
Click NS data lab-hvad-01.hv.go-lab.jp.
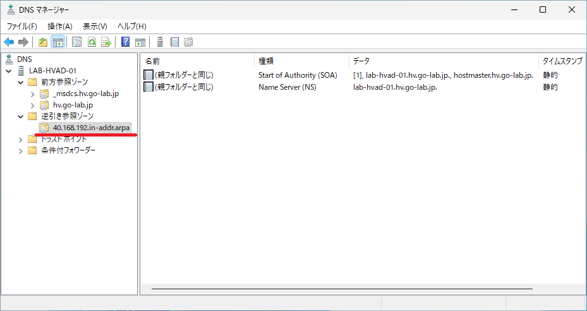tap(395, 87)
